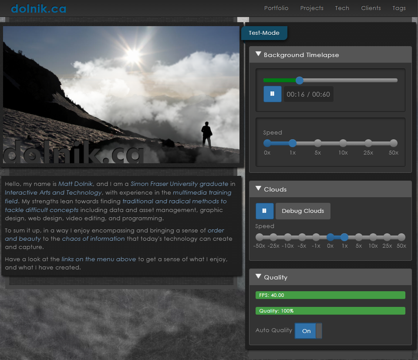Click the timelapse progress slider handle
The image size is (418, 360).
tap(299, 80)
